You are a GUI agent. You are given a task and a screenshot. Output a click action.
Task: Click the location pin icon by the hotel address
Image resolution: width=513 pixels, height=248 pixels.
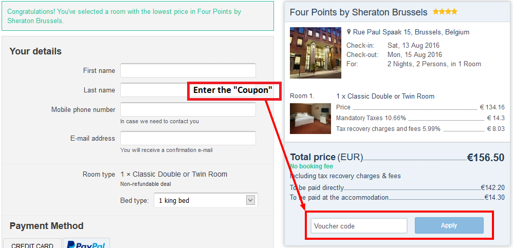pos(349,32)
